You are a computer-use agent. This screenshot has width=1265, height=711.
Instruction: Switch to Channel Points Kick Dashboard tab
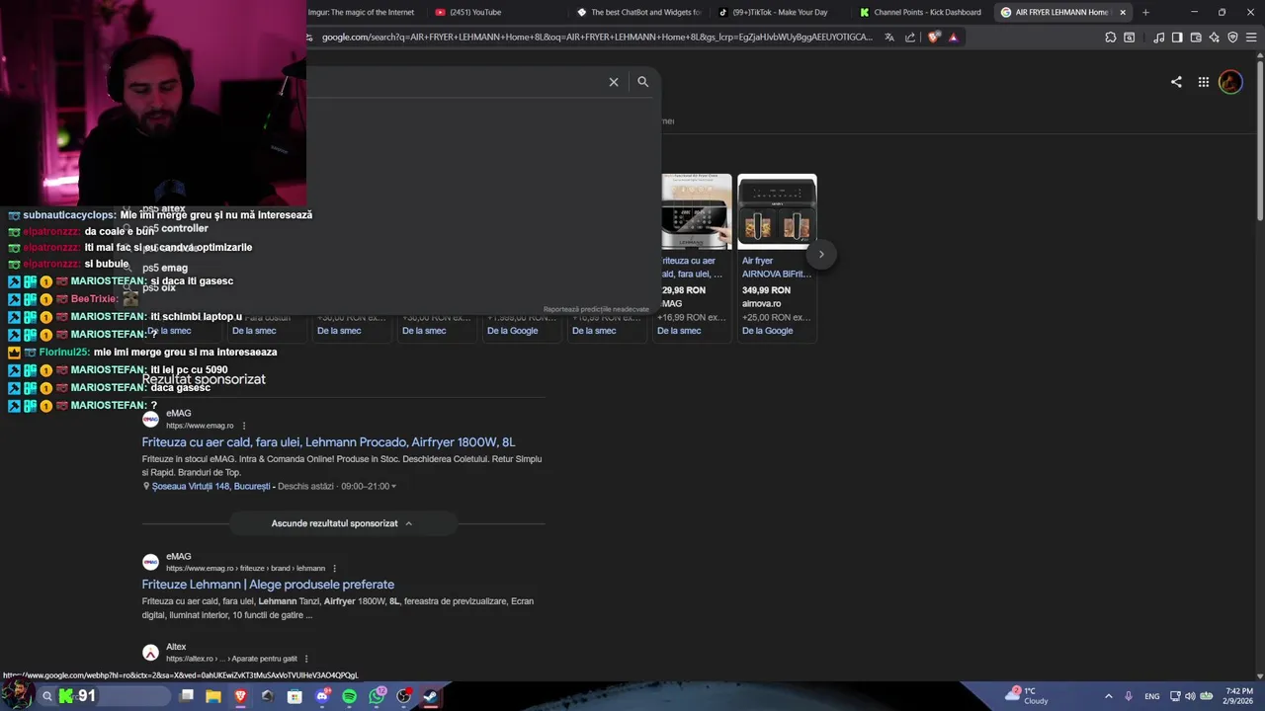coord(921,12)
